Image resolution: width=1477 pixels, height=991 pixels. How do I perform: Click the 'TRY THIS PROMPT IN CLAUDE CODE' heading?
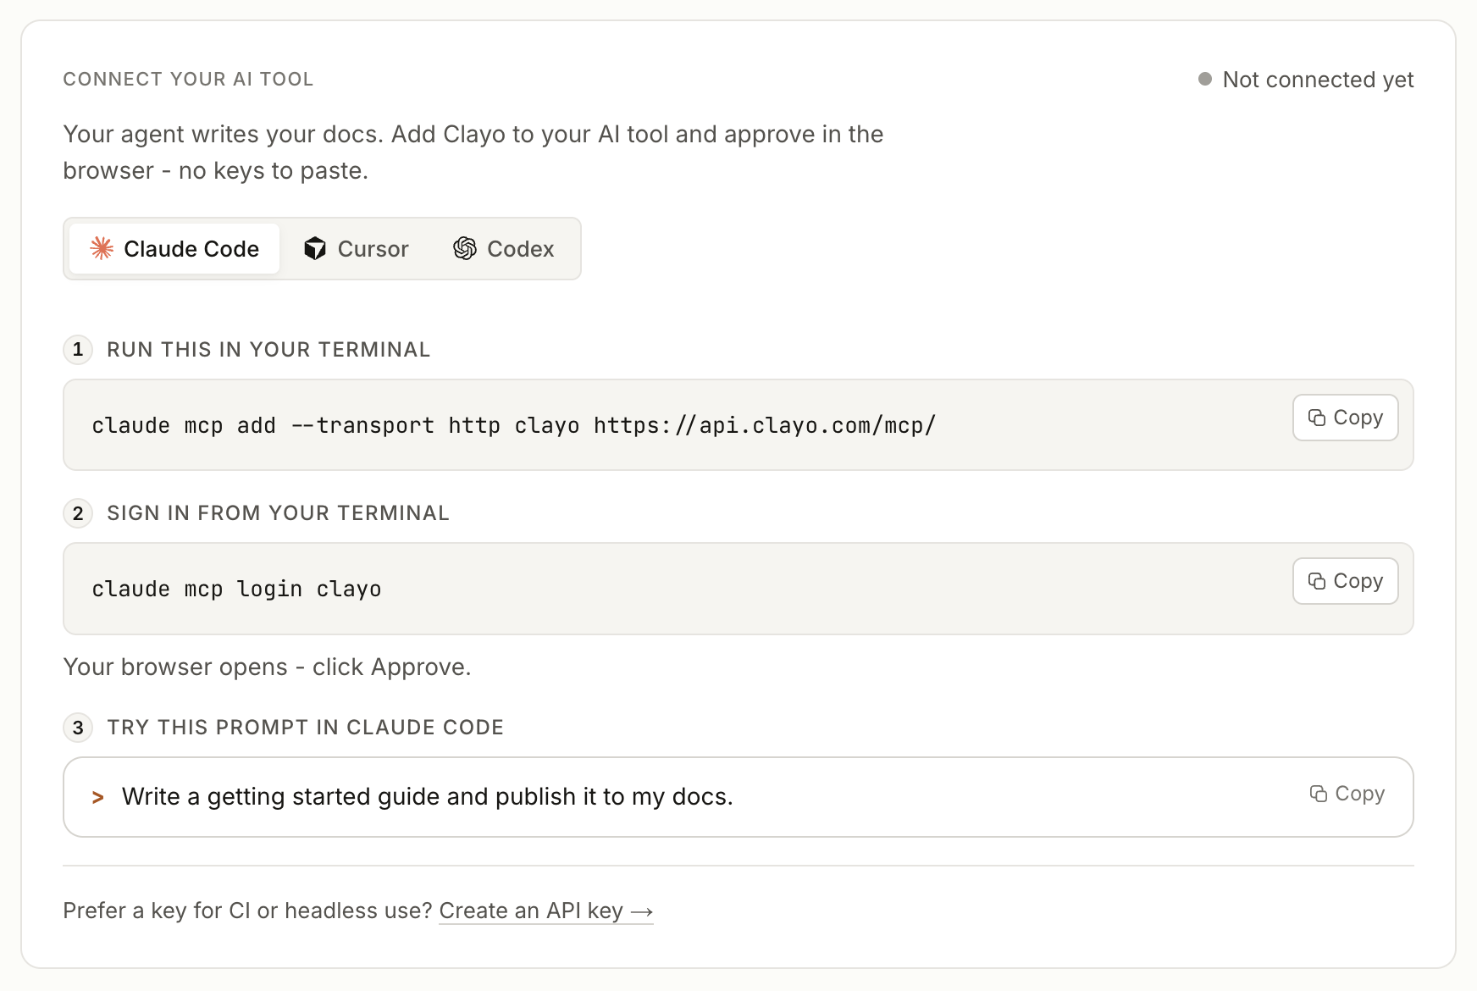pyautogui.click(x=305, y=728)
